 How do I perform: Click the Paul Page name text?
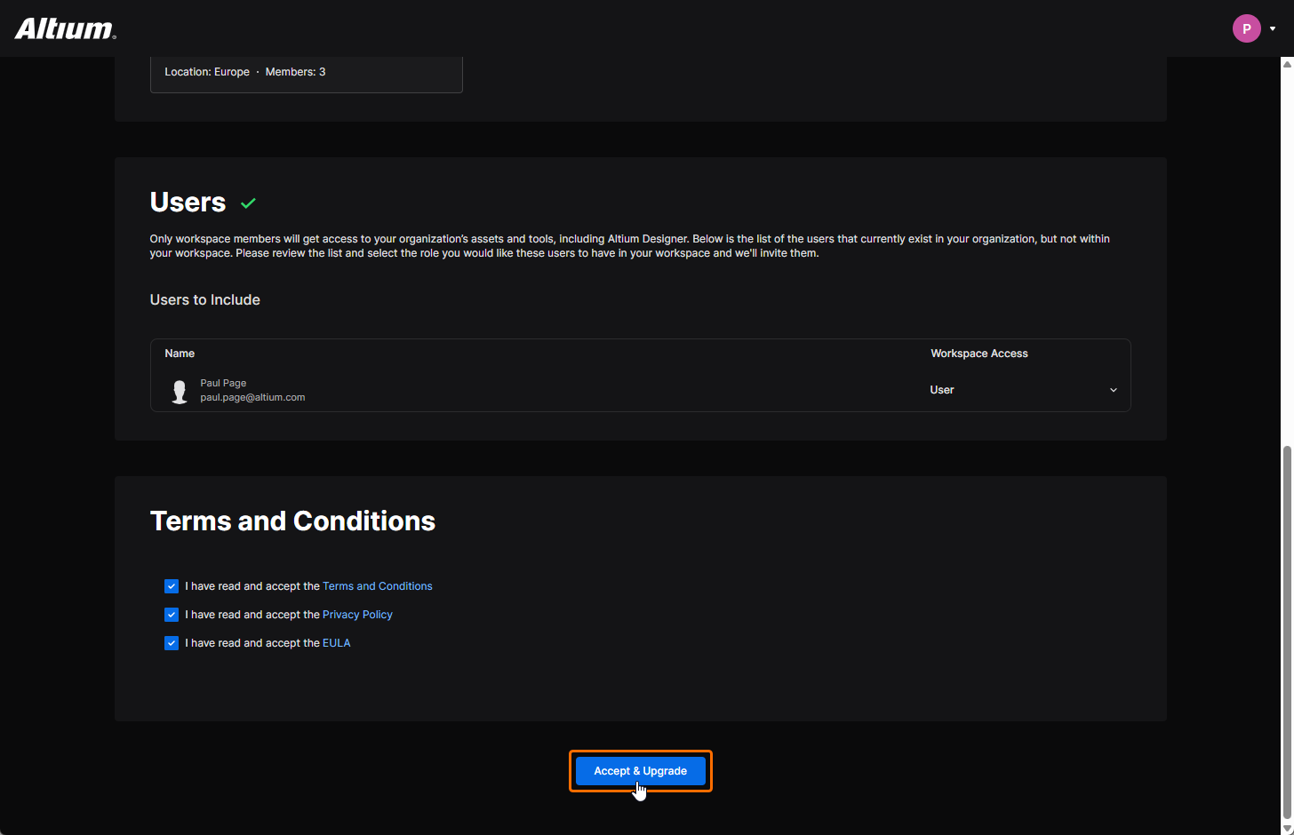pos(223,383)
